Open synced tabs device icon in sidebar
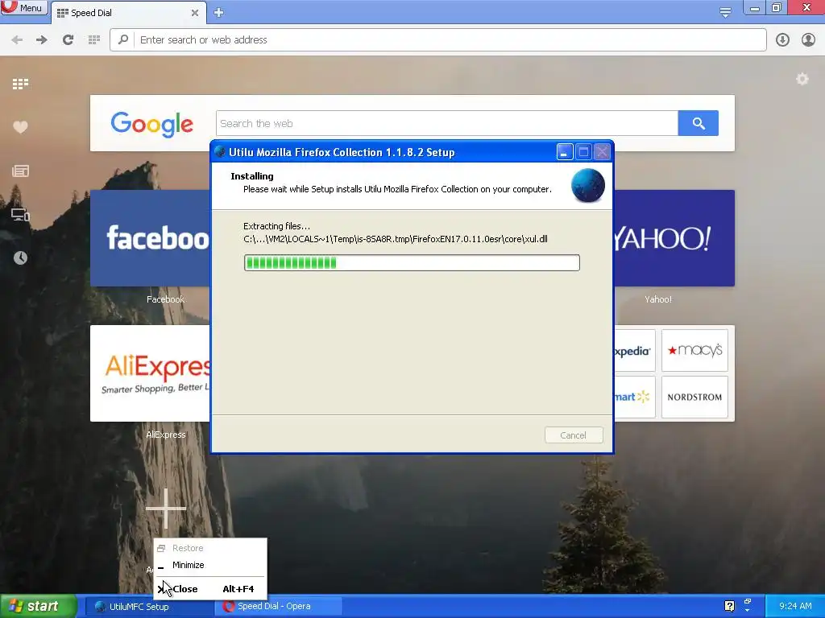825x618 pixels. click(20, 214)
